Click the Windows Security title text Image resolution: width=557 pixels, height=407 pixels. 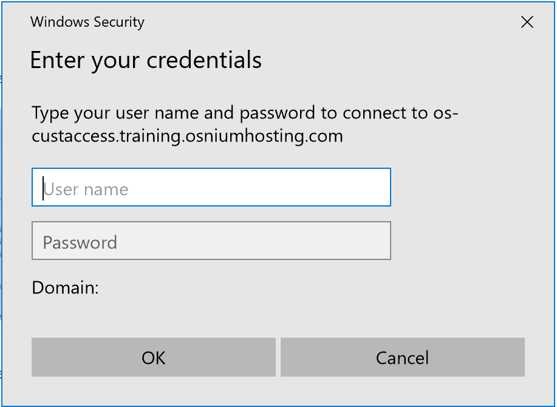pyautogui.click(x=87, y=22)
